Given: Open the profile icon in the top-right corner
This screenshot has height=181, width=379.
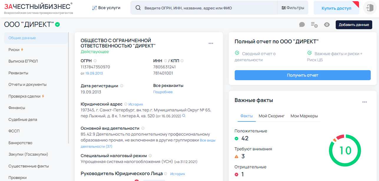Looking at the screenshot, I should click(x=369, y=8).
